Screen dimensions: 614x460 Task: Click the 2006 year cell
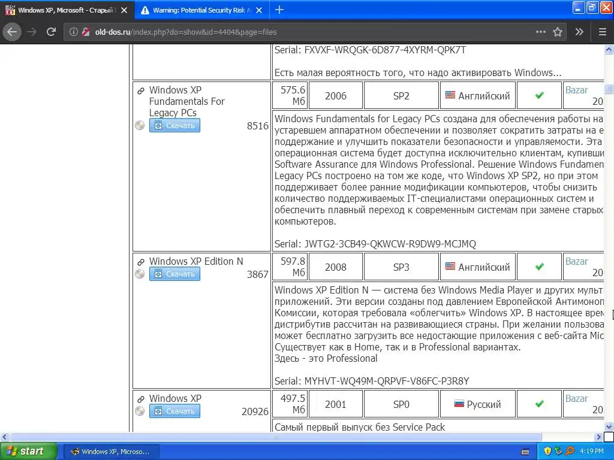(336, 96)
